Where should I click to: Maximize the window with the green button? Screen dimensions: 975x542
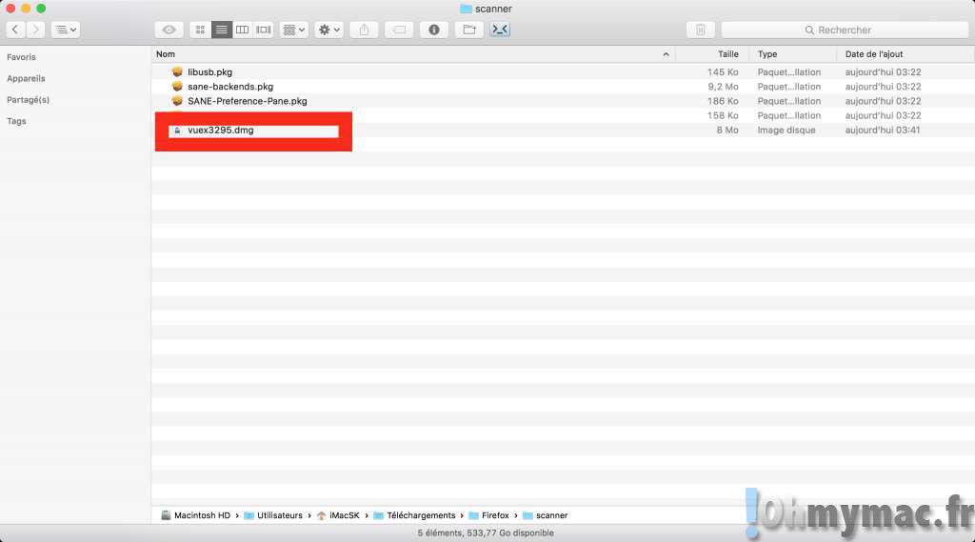[41, 8]
